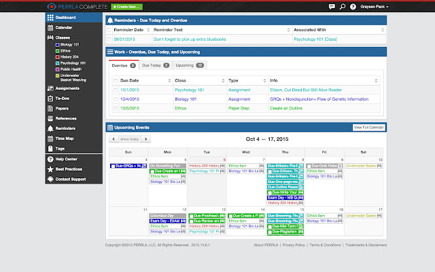Image resolution: width=435 pixels, height=272 pixels.
Task: Tick the checkbox for 10/1/2015 Psychology 101 assignment
Action: 115,89
